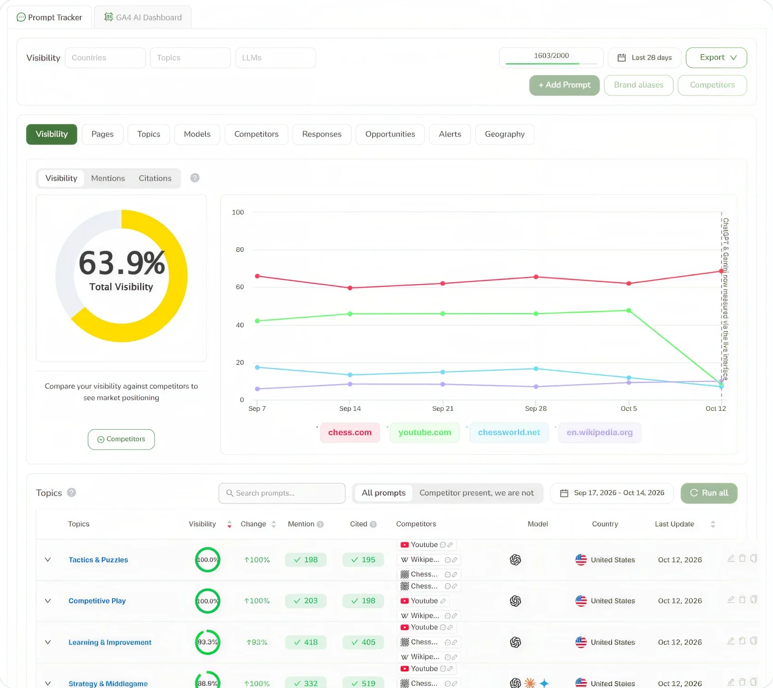Open the Export dropdown
Image resolution: width=773 pixels, height=688 pixels.
(x=716, y=58)
